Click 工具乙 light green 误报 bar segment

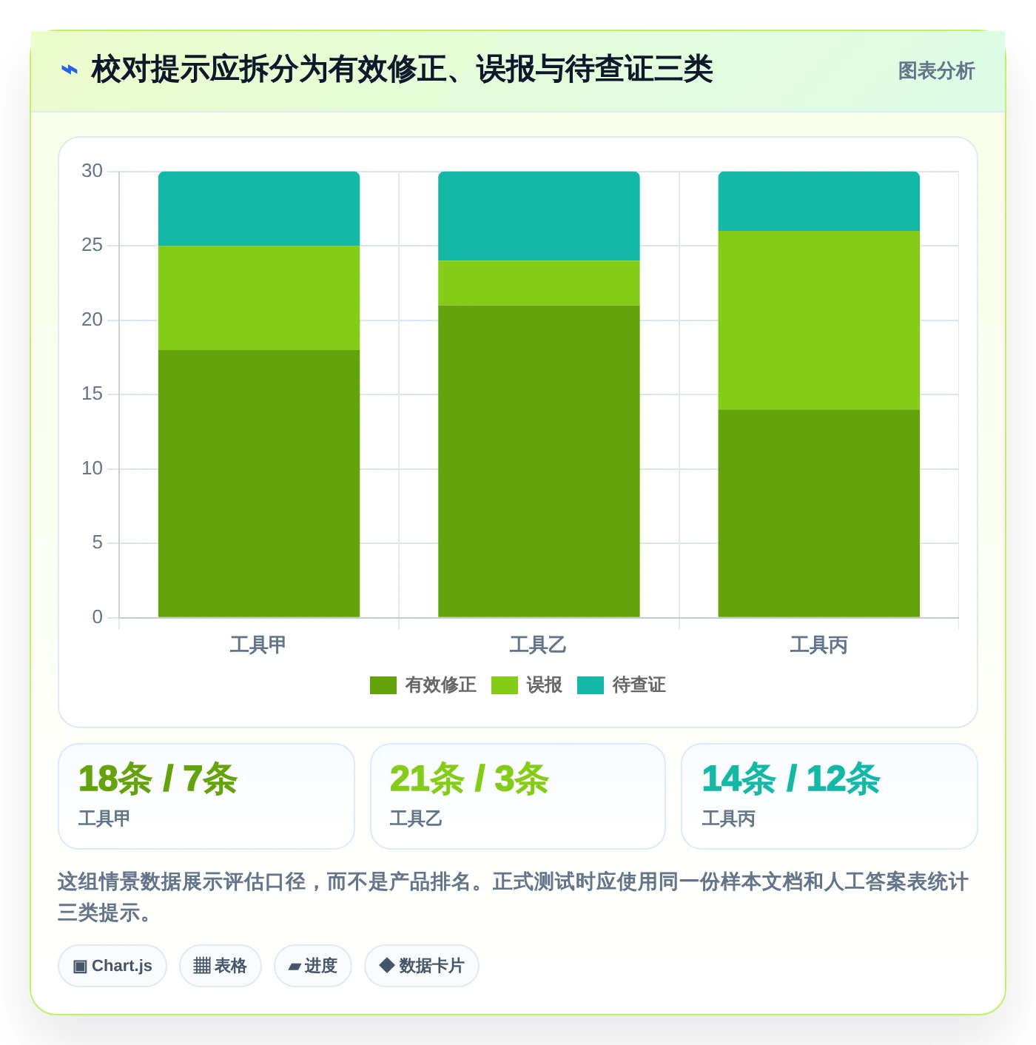click(x=539, y=283)
